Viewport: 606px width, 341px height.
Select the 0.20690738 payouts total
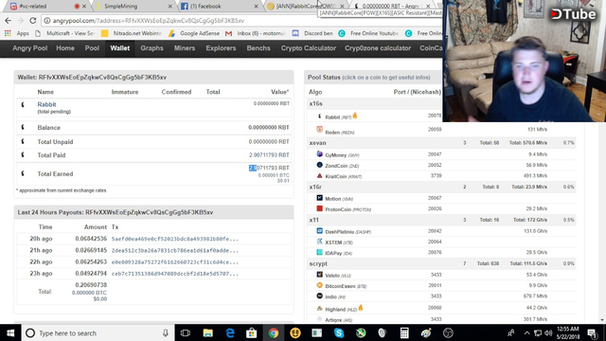click(x=91, y=285)
